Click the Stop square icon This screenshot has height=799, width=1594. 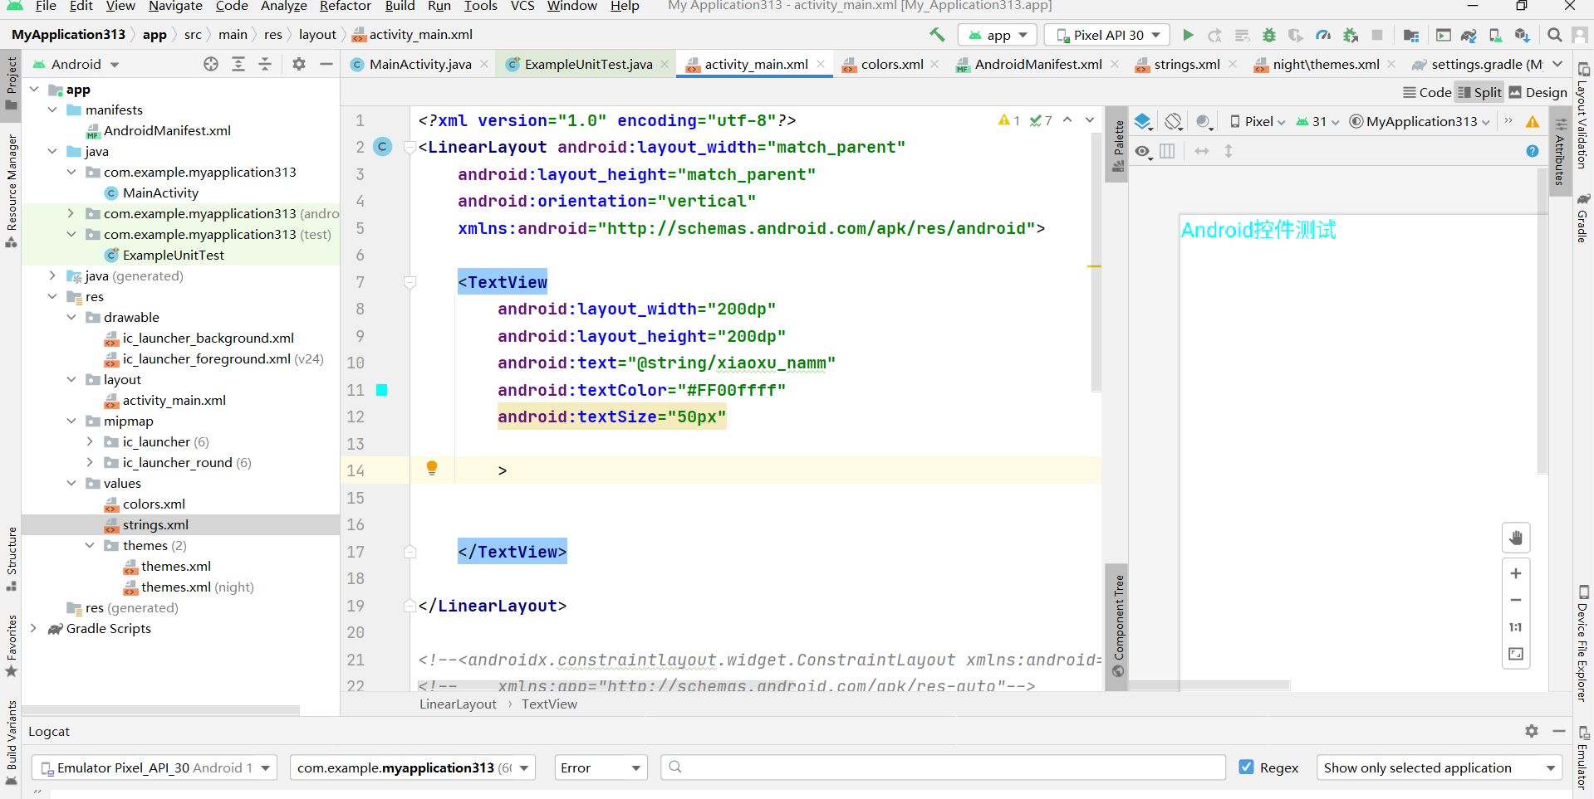[x=1377, y=35]
